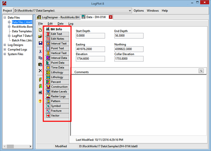
Task: Collapse the Data Files tree node
Action: [x=5, y=18]
